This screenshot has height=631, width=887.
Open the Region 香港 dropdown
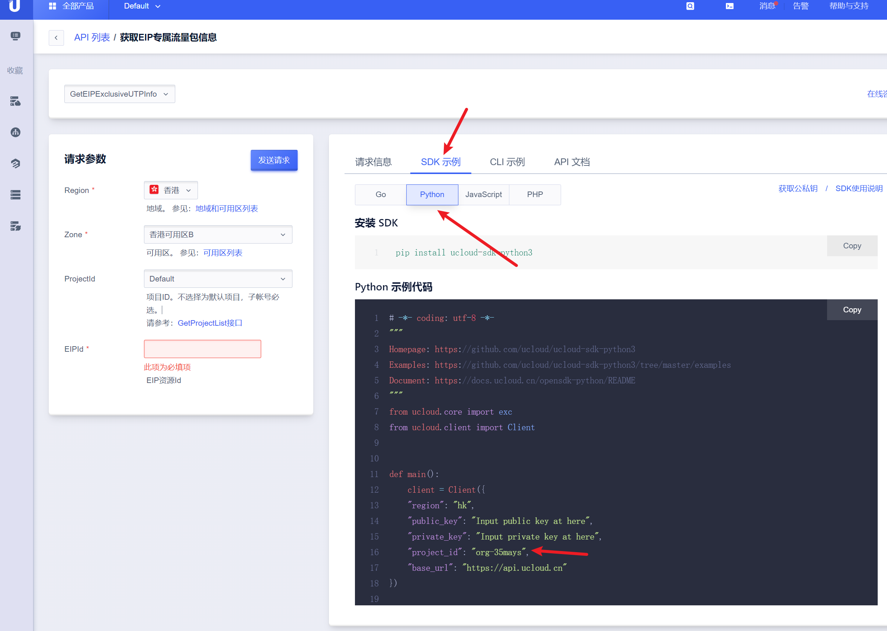[171, 190]
